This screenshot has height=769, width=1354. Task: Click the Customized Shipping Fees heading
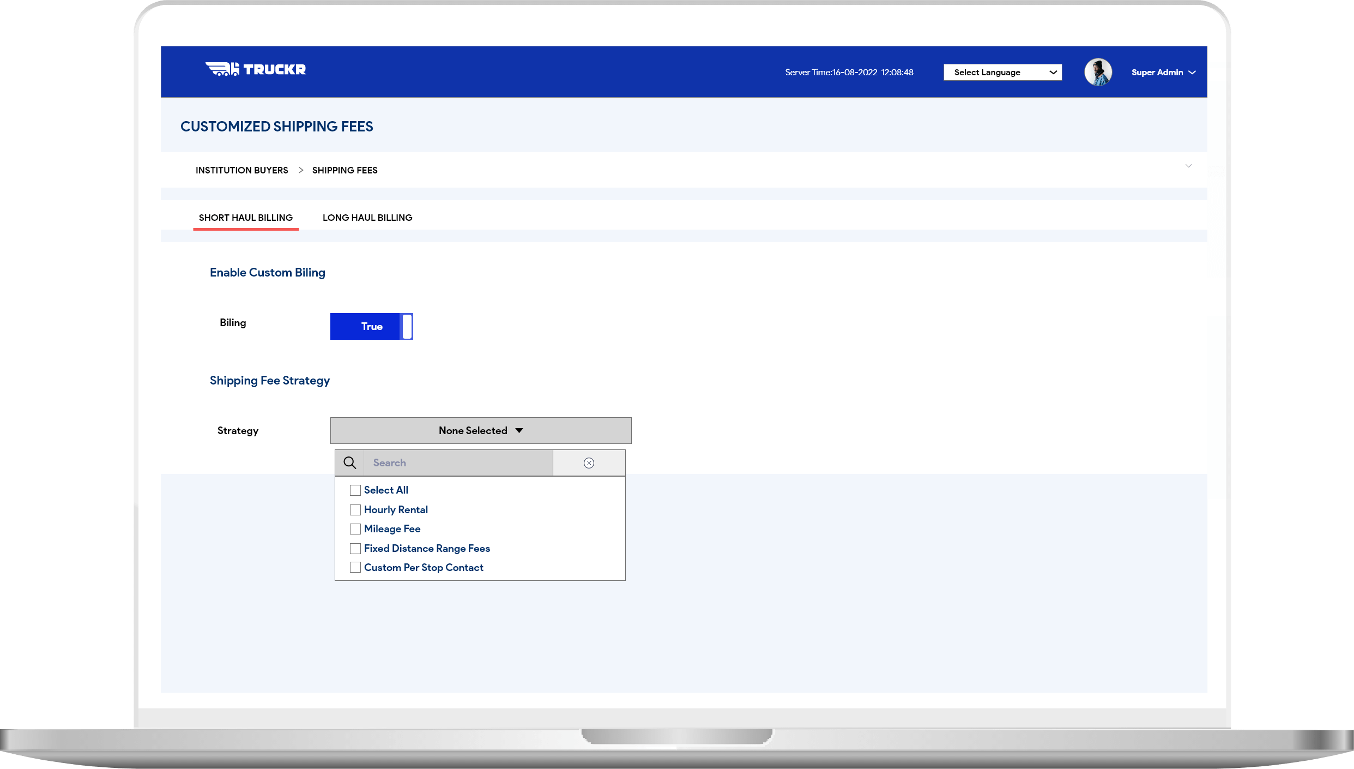pos(277,127)
